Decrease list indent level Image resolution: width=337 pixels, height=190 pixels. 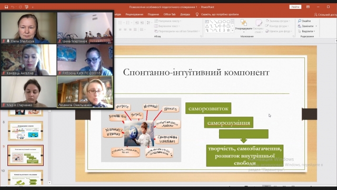137,23
